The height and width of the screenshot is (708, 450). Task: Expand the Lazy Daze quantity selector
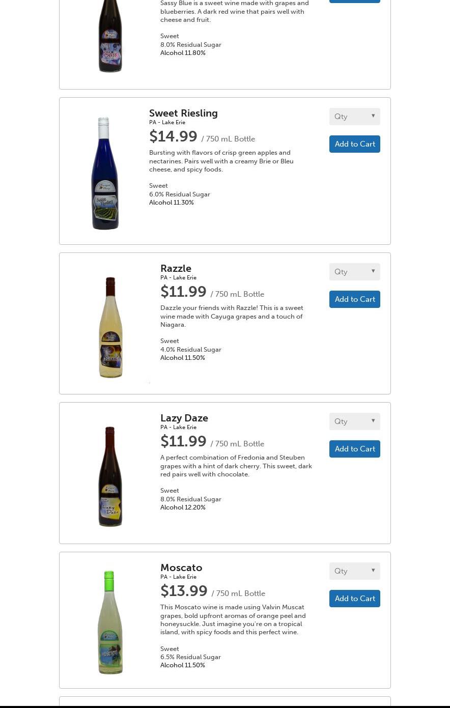[354, 421]
